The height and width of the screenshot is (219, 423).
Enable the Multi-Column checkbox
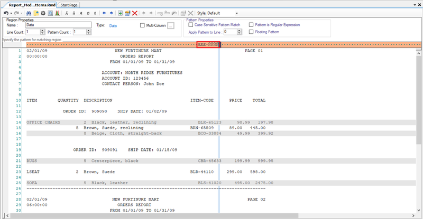142,25
